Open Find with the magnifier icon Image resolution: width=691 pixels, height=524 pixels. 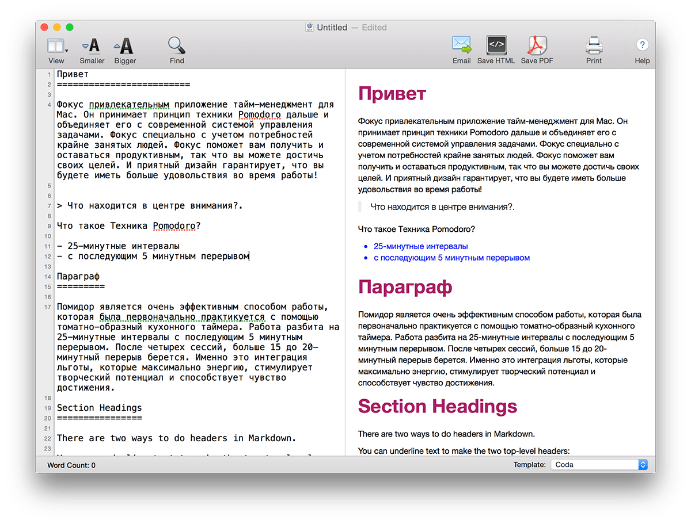tap(176, 45)
